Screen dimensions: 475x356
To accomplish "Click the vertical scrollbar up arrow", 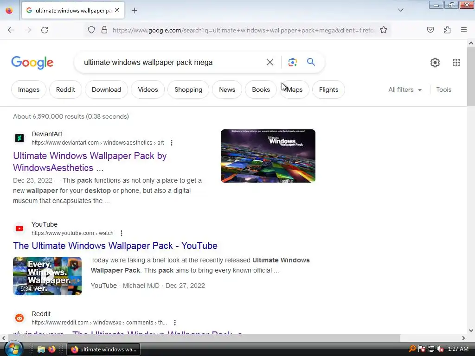I will point(471,43).
